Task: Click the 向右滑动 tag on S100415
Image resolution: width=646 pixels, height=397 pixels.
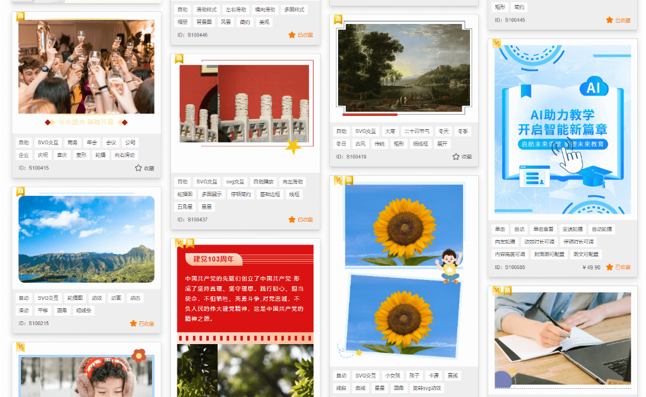Action: (x=125, y=155)
